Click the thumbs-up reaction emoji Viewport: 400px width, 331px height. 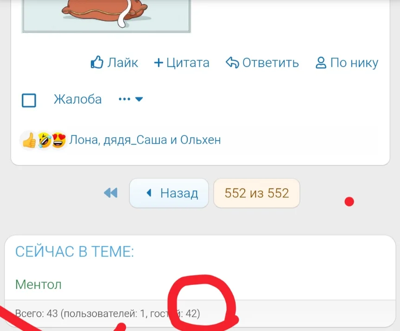click(29, 140)
